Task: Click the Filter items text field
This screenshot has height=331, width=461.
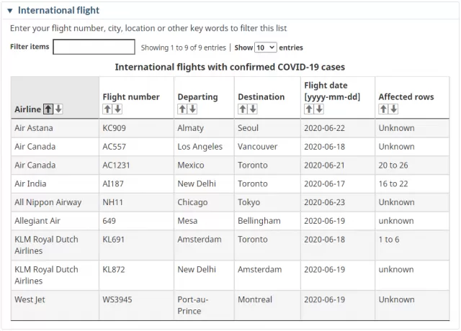Action: (x=94, y=47)
